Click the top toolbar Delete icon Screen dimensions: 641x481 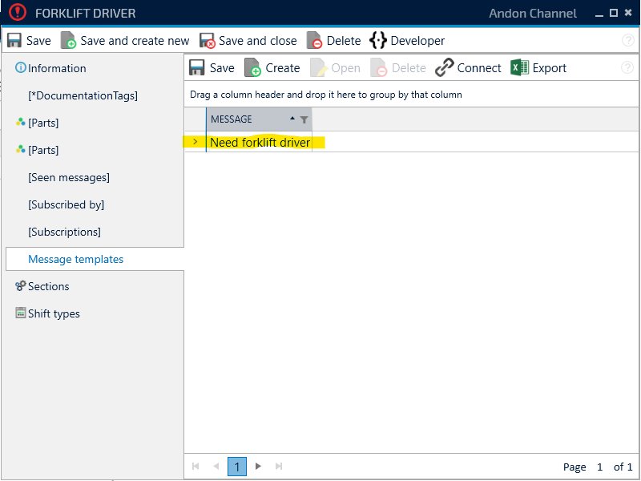tap(315, 41)
